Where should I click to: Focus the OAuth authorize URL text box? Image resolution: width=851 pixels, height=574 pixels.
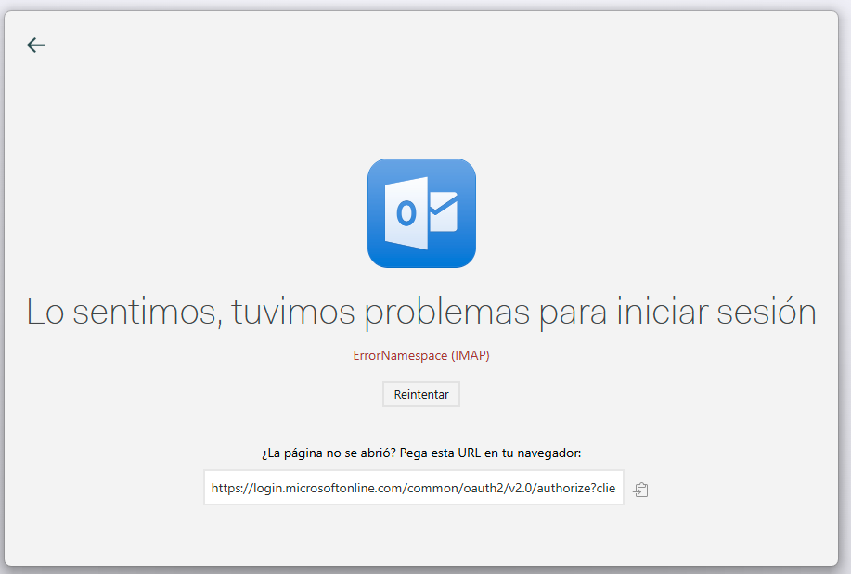click(413, 488)
